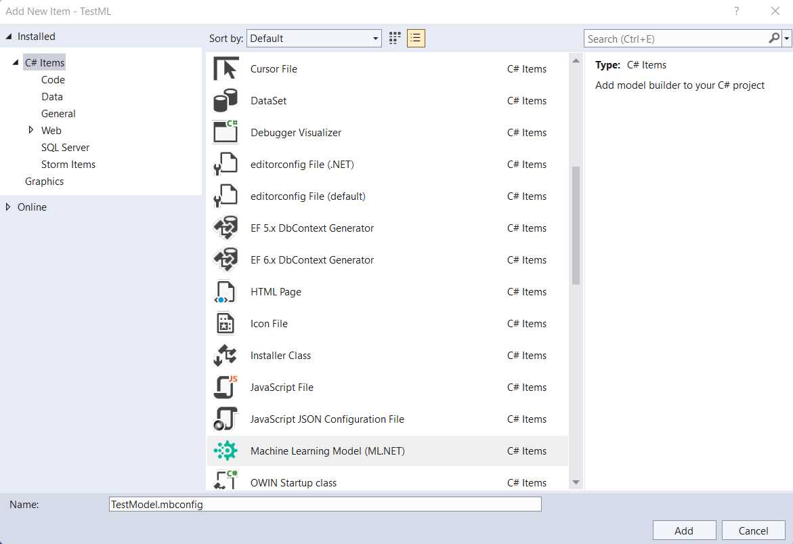
Task: Select the EF 5.x DbContext Generator icon
Action: point(226,228)
